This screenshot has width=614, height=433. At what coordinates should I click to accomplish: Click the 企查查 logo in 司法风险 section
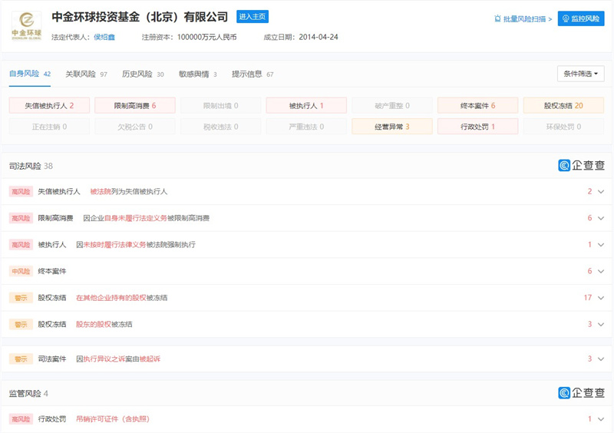(x=581, y=165)
